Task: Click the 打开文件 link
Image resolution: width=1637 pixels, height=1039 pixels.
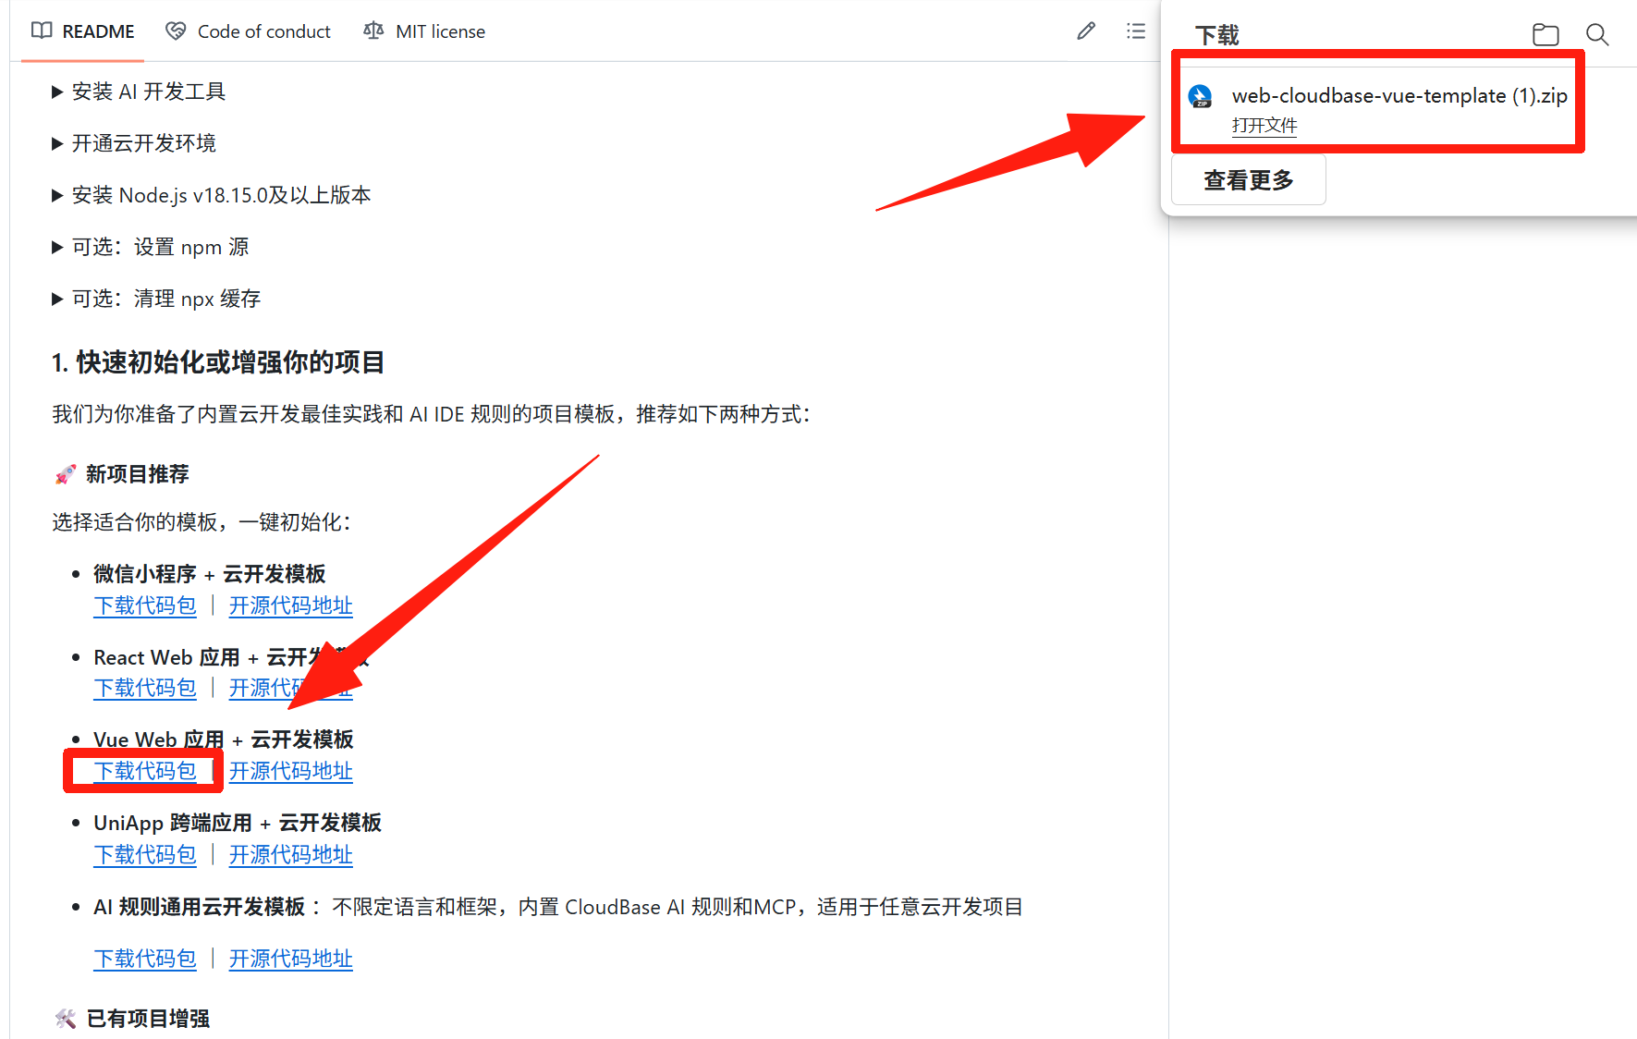Action: click(x=1264, y=126)
